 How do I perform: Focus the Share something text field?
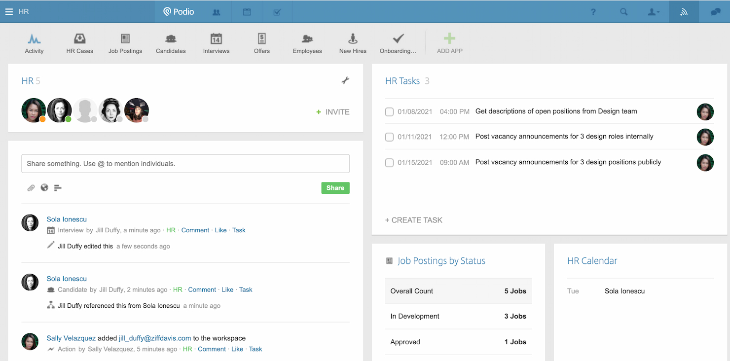coord(185,164)
